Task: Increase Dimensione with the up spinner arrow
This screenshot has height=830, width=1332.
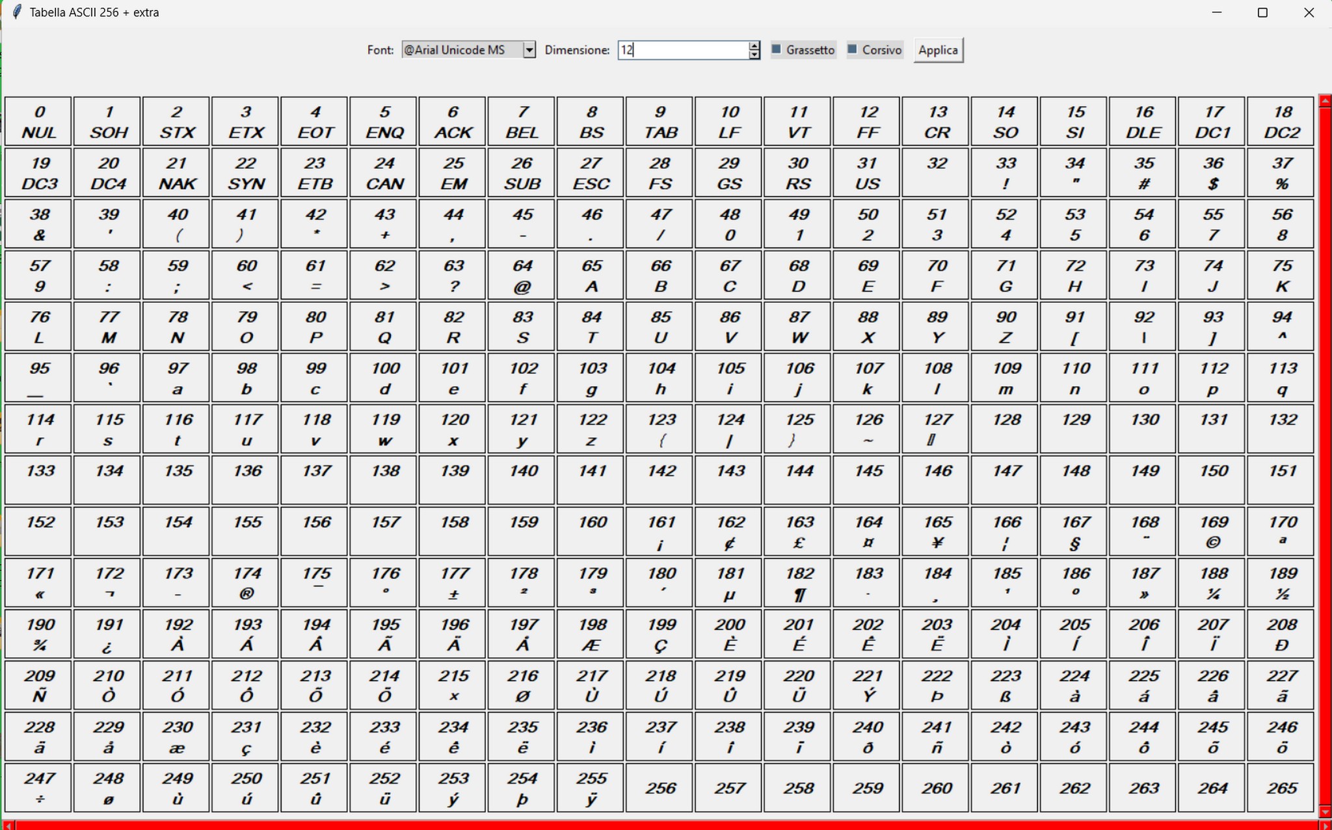Action: point(754,45)
